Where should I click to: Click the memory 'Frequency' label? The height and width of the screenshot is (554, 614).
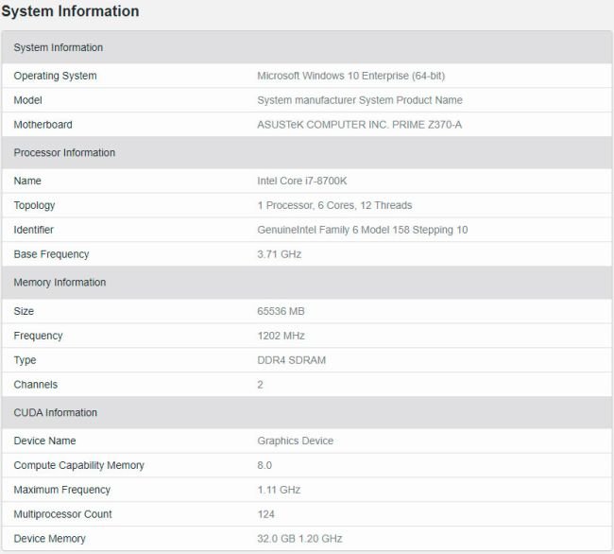[x=39, y=336]
